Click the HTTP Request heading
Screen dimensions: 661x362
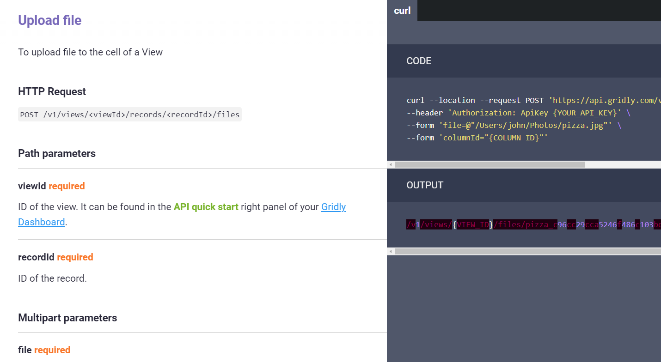click(x=52, y=91)
